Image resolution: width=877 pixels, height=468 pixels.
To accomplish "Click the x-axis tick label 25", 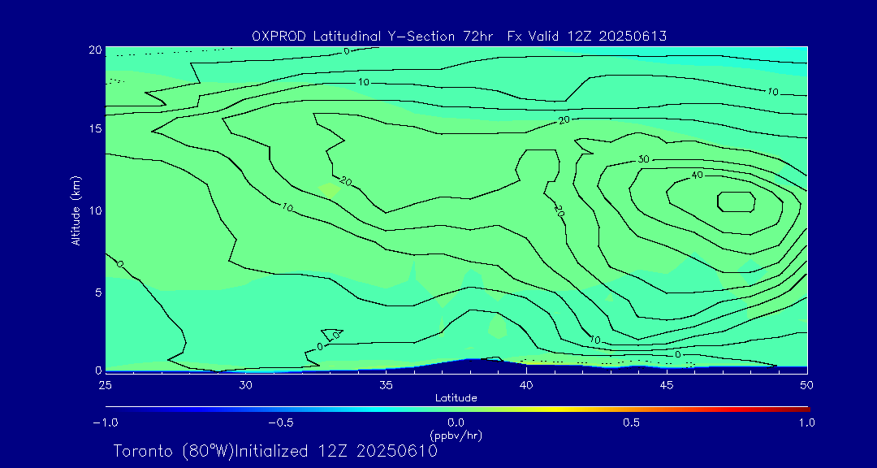I will (x=105, y=384).
